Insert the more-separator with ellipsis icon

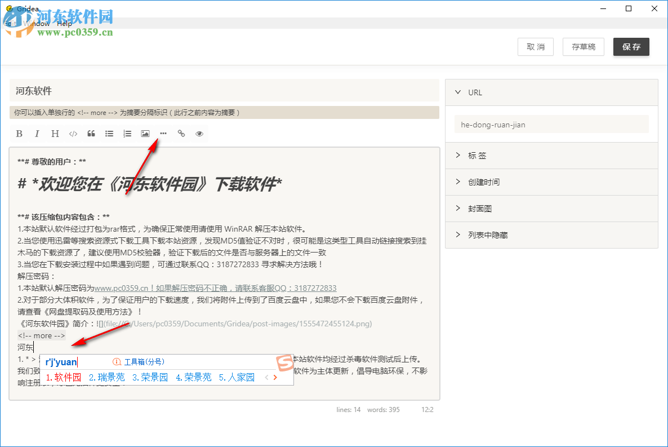tap(163, 134)
